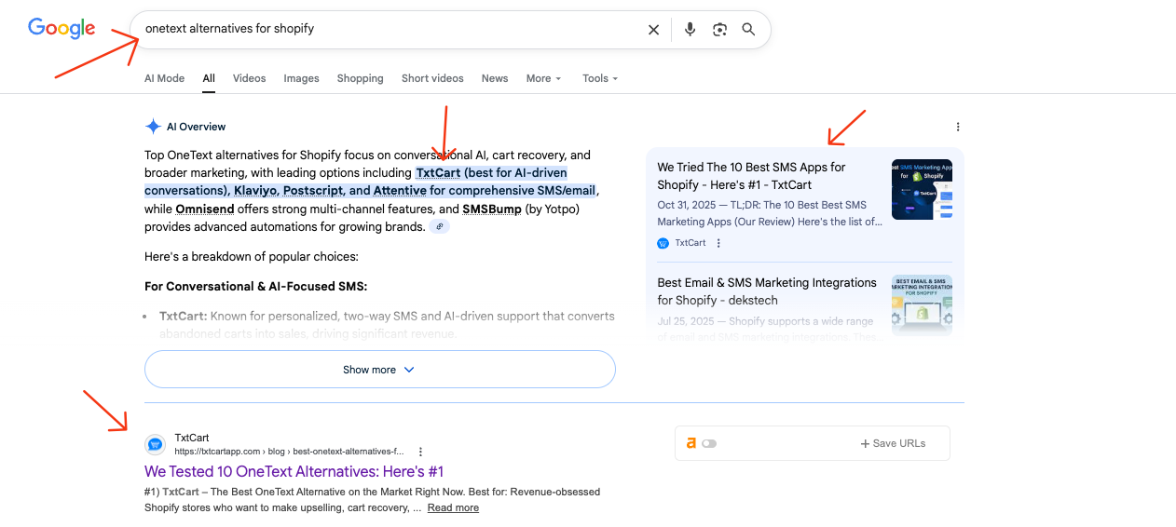Switch to the News tab
The width and height of the screenshot is (1176, 527).
click(495, 78)
